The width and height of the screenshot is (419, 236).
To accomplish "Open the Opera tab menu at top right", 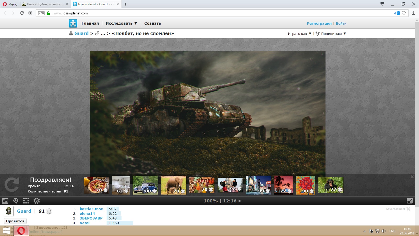I will (382, 4).
